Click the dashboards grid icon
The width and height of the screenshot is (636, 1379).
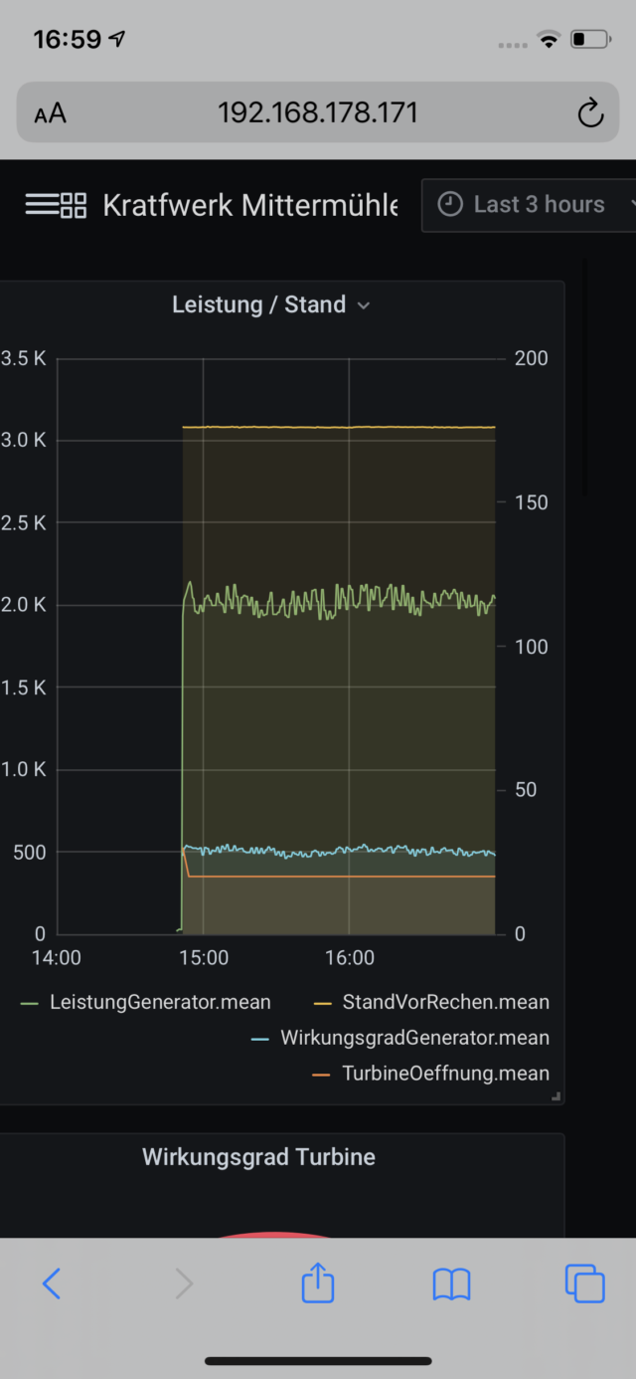[x=75, y=206]
